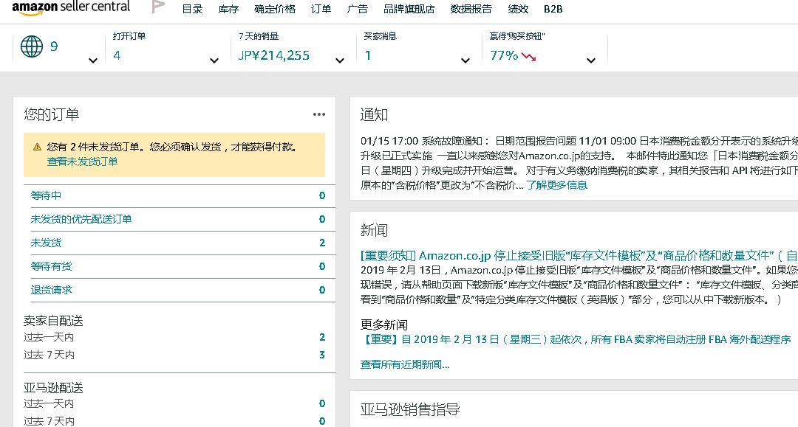Click the JP¥214,255 sales figure
The height and width of the screenshot is (427, 798).
pyautogui.click(x=274, y=55)
